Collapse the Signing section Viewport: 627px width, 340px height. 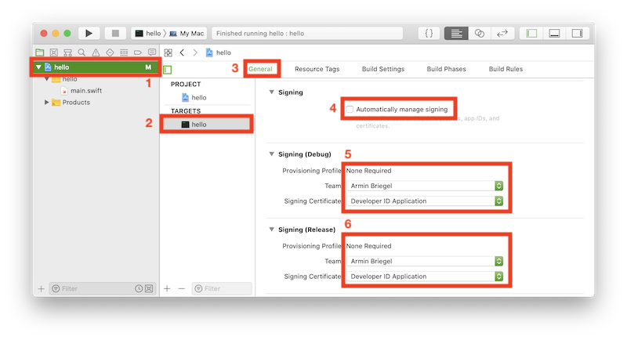pyautogui.click(x=271, y=92)
